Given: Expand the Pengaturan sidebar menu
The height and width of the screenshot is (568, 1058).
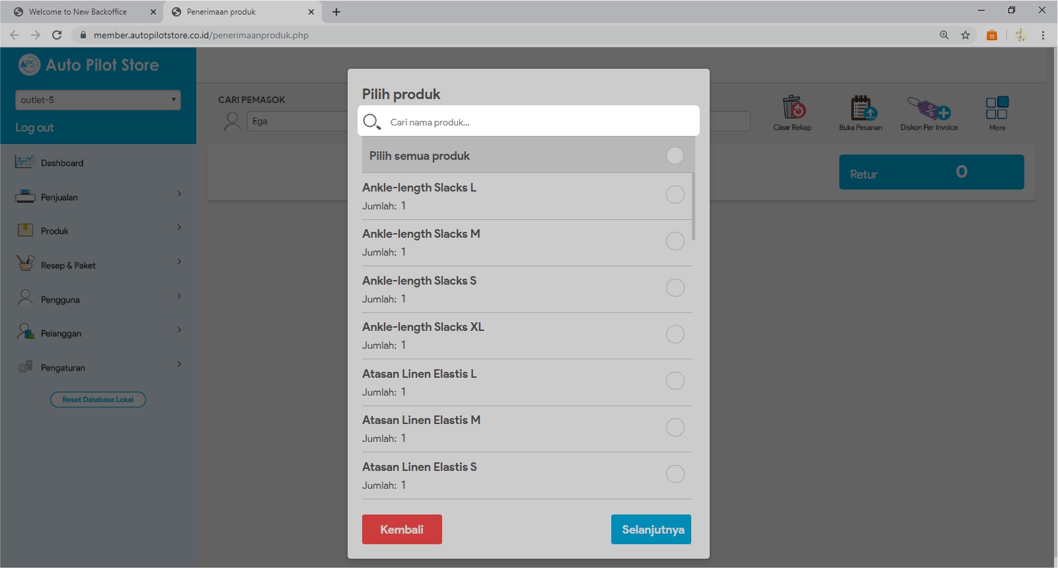Looking at the screenshot, I should 98,367.
